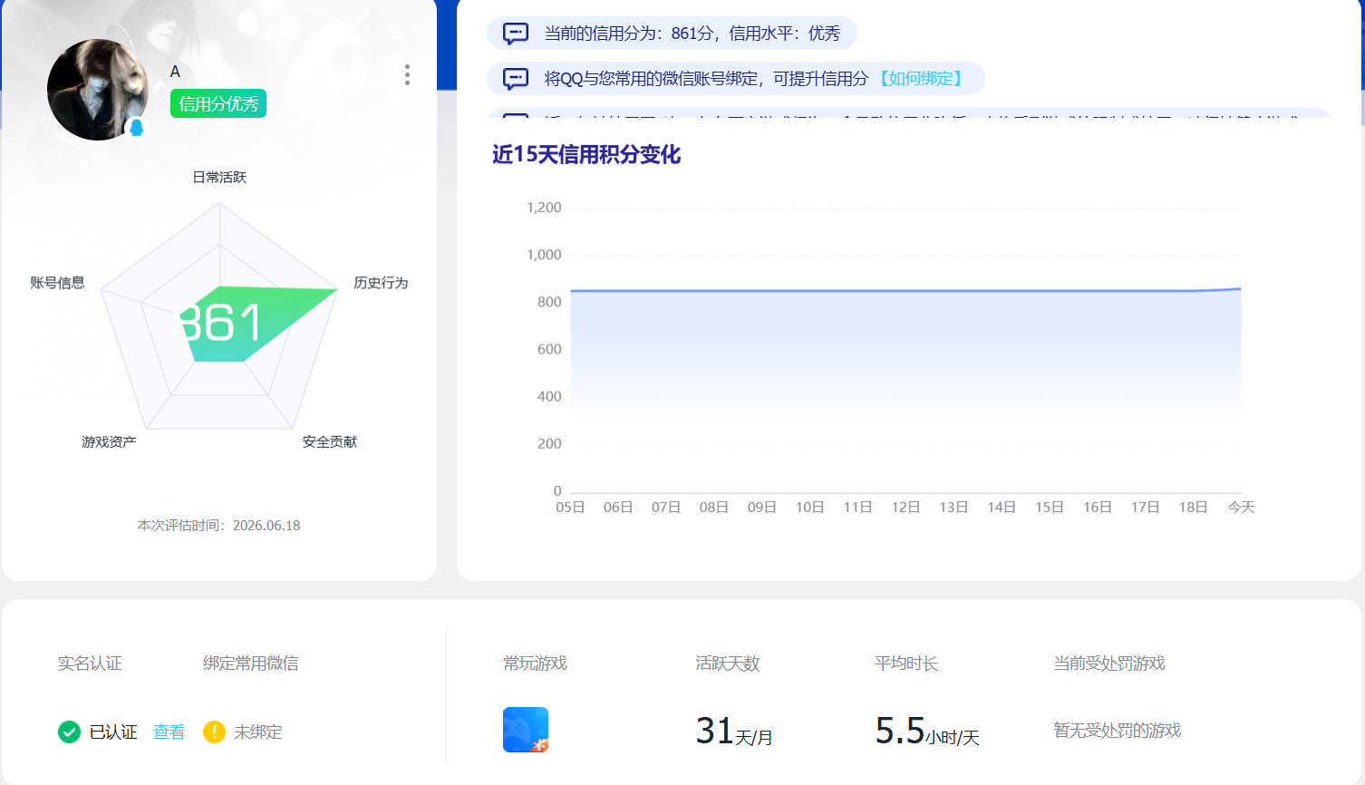Click the 05日 label on chart axis
Screen dimensions: 1365x785
coord(570,507)
